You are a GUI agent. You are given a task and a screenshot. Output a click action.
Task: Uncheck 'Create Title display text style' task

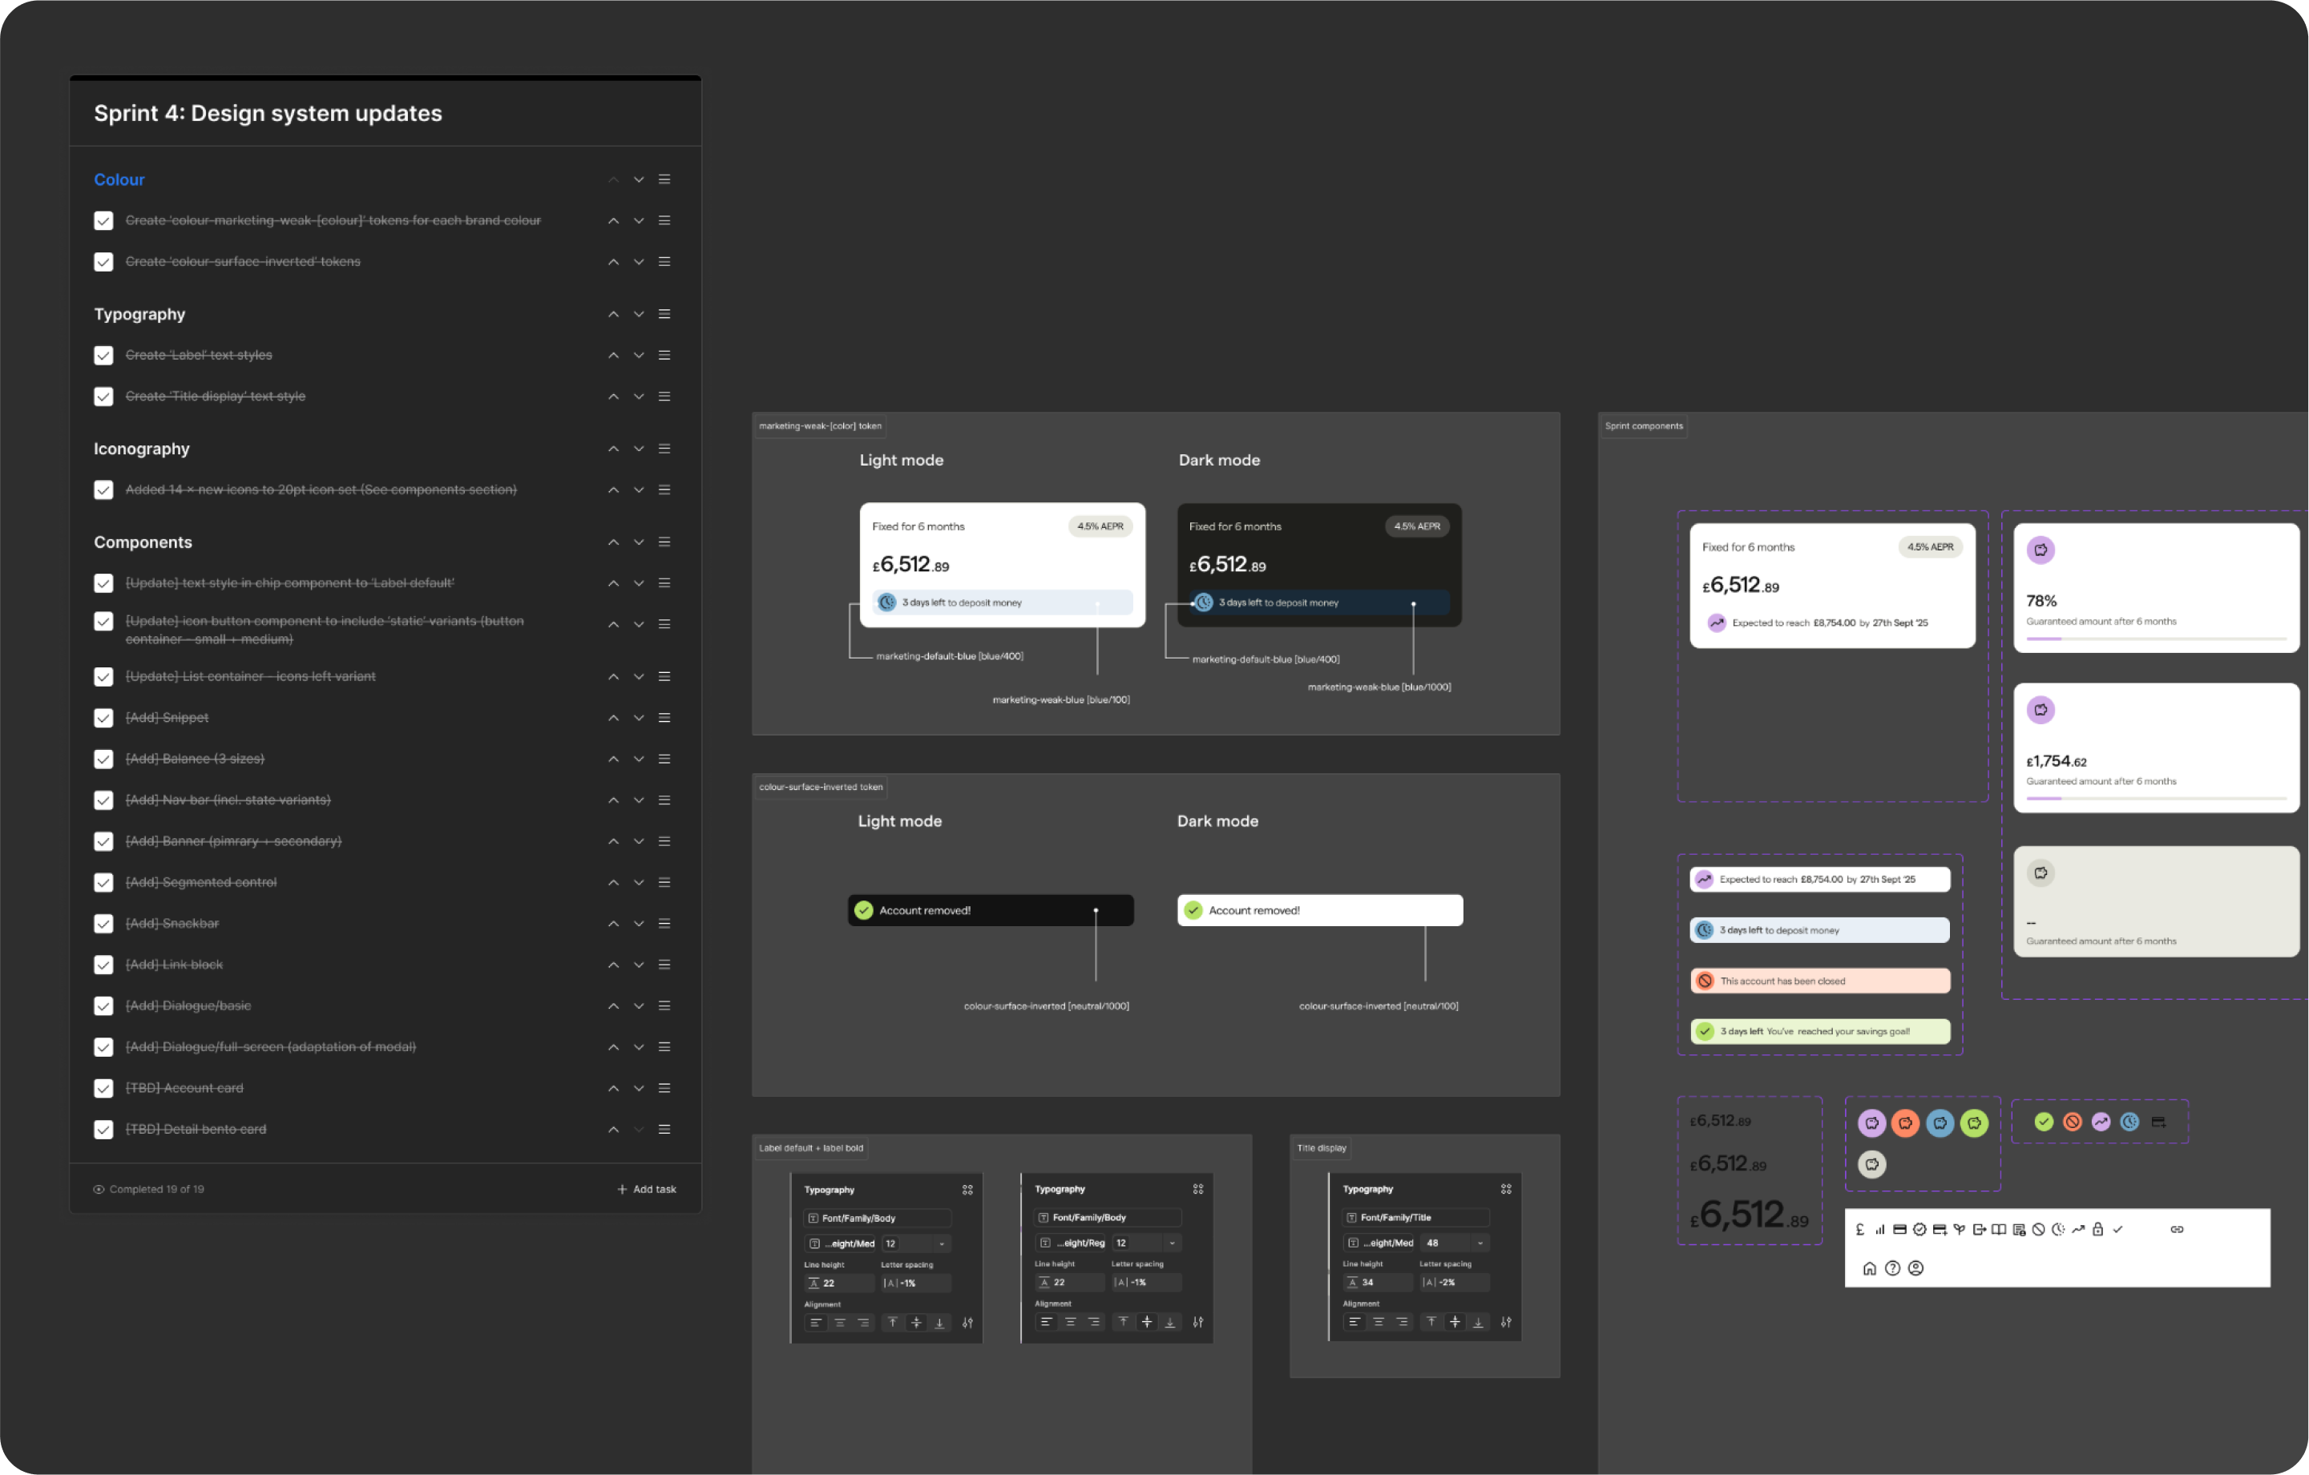click(x=103, y=397)
